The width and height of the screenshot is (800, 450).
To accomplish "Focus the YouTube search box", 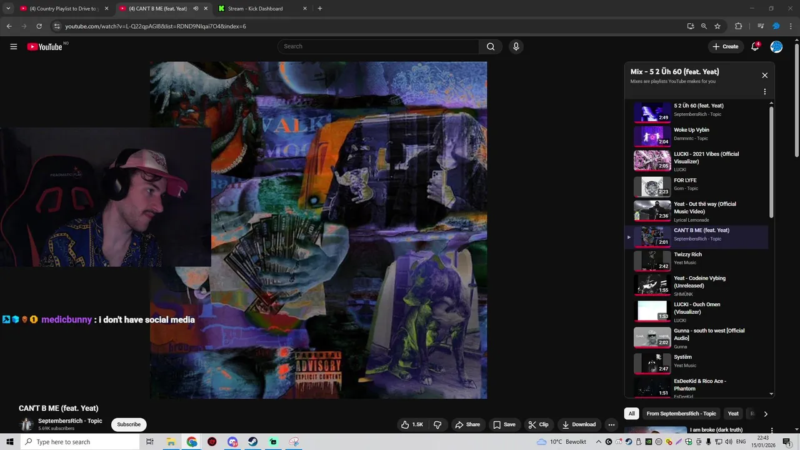I will pyautogui.click(x=378, y=46).
